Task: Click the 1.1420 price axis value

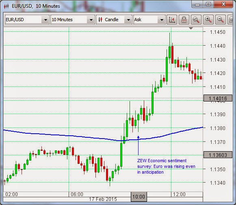Action: [x=217, y=73]
